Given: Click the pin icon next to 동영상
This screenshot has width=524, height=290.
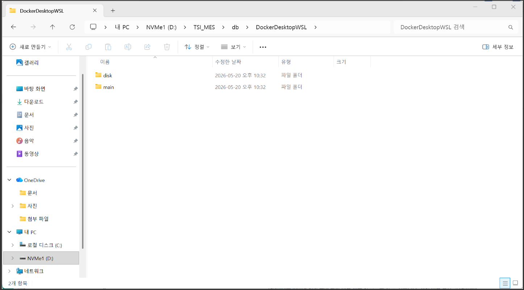Looking at the screenshot, I should point(75,154).
